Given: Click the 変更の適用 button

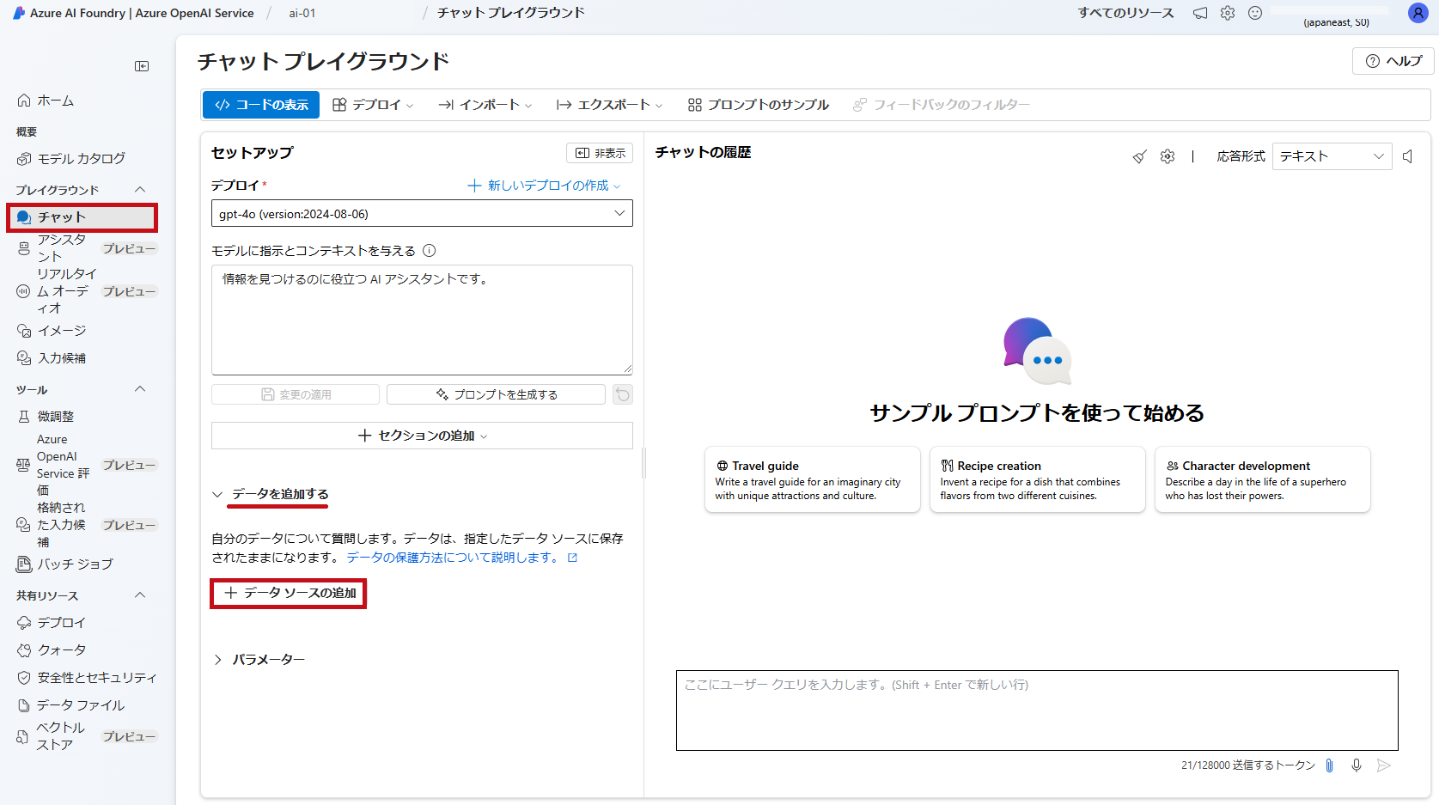Looking at the screenshot, I should click(296, 394).
